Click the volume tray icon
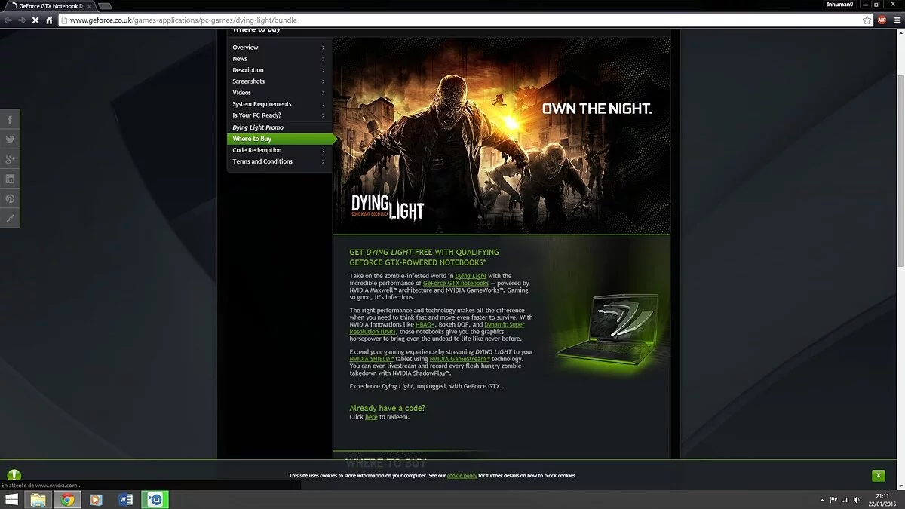 tap(856, 500)
